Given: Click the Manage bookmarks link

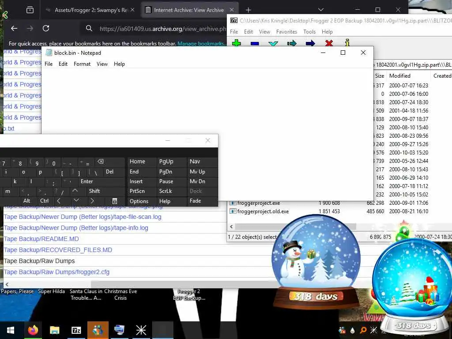Looking at the screenshot, I should [201, 44].
